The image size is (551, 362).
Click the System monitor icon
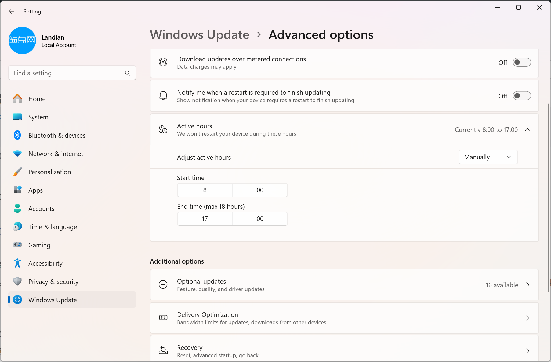[17, 117]
